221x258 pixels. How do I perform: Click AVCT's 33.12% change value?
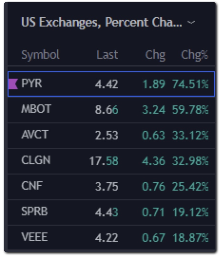coord(190,135)
